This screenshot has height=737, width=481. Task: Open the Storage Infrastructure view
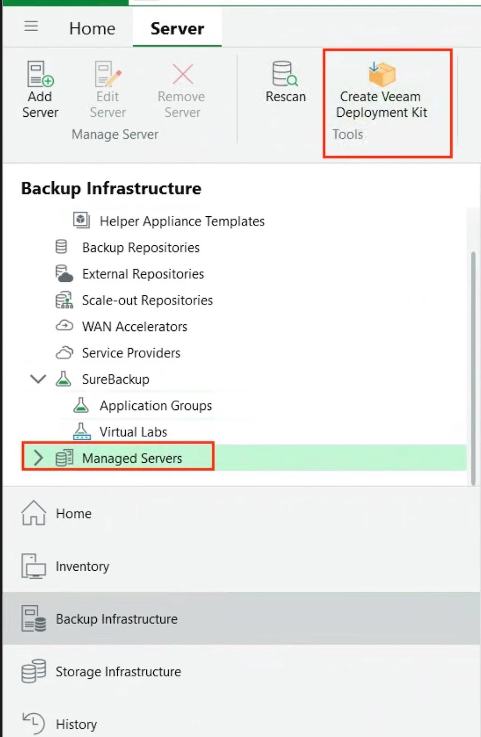click(x=118, y=671)
